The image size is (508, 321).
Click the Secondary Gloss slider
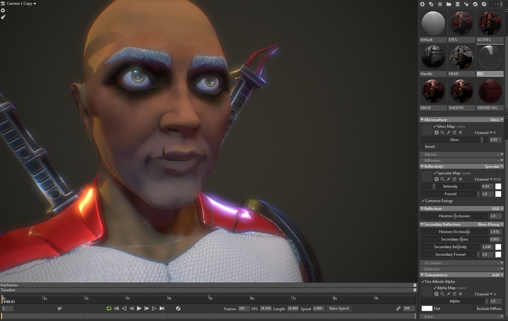[x=454, y=239]
